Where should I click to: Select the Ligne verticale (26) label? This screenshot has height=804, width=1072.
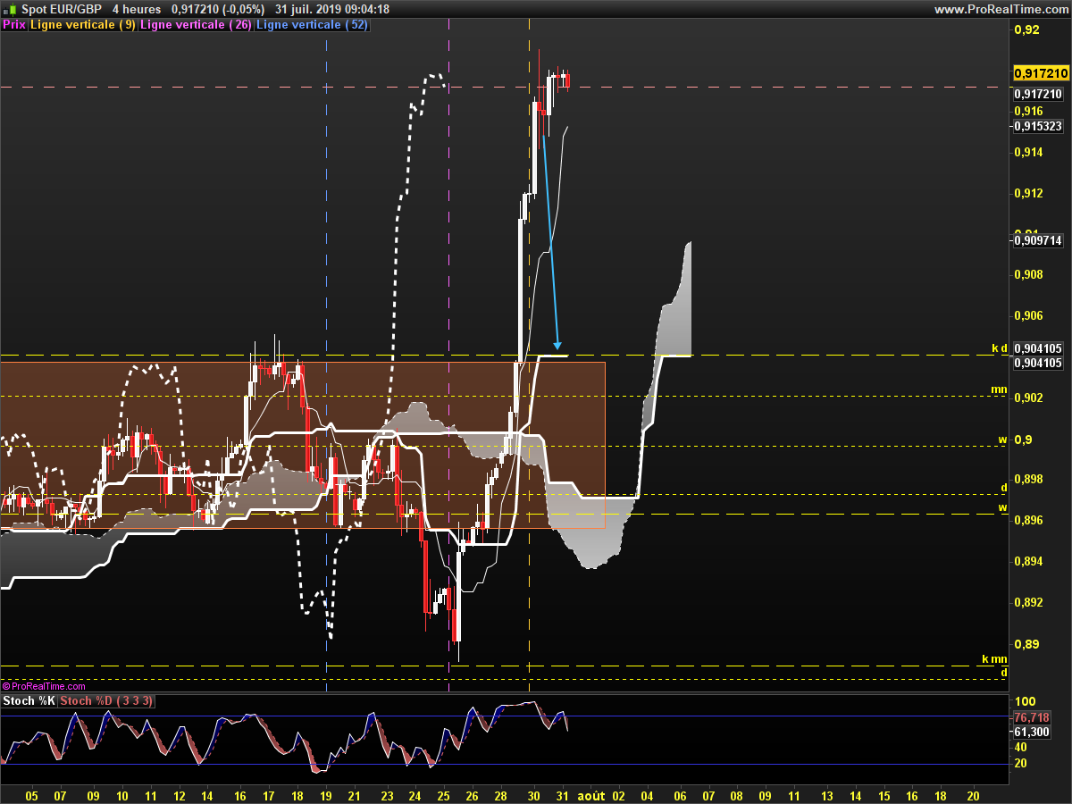pos(196,25)
